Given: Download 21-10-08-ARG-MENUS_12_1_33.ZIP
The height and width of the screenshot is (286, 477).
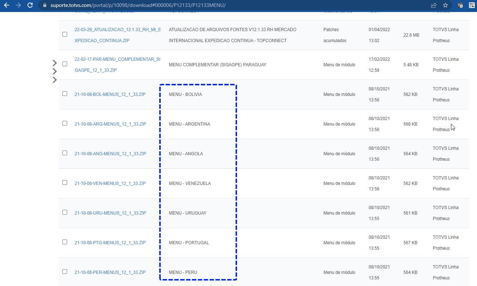Looking at the screenshot, I should point(110,124).
